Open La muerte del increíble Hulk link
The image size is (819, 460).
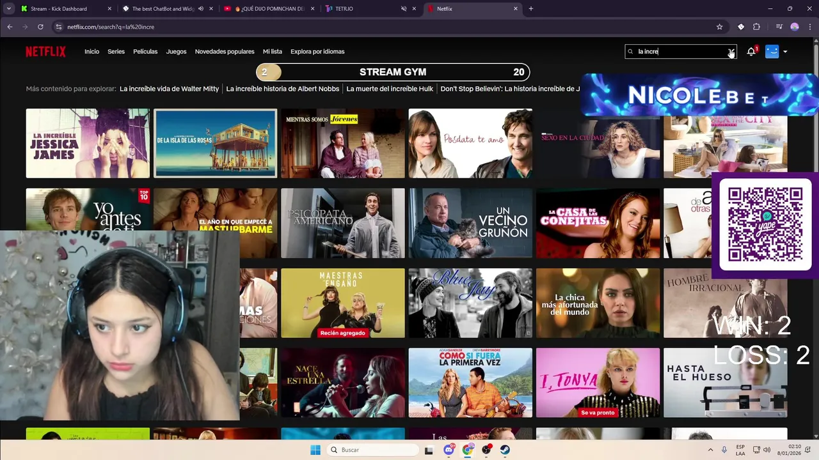[x=390, y=89]
